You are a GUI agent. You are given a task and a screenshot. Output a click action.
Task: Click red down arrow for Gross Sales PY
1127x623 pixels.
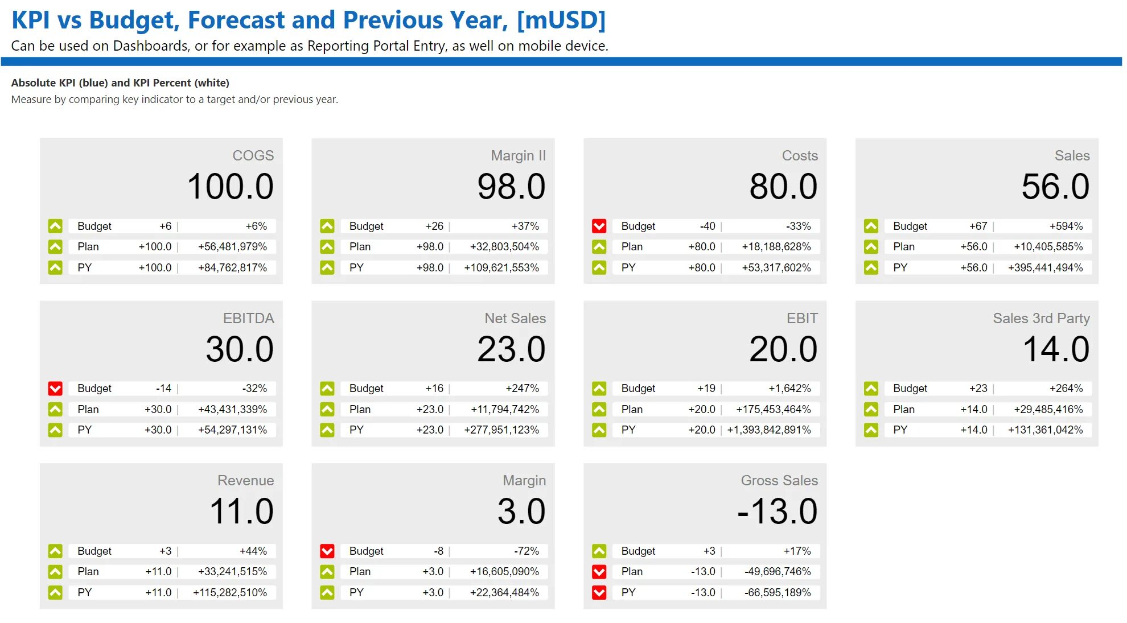click(599, 592)
